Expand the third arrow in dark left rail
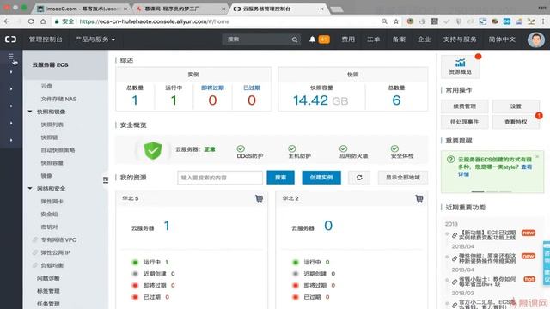Image resolution: width=550 pixels, height=309 pixels. [11, 106]
